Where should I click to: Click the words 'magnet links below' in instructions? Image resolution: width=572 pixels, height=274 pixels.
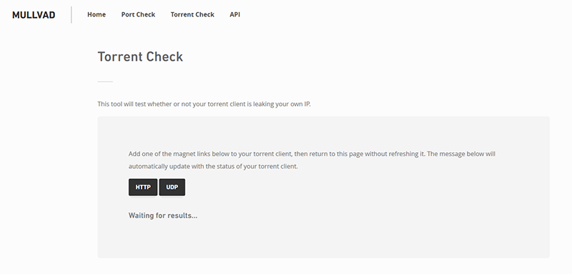tap(199, 154)
